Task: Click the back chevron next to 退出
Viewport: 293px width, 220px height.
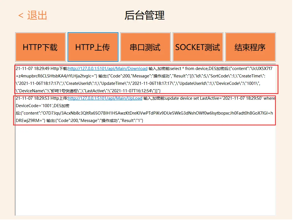Action: point(21,16)
